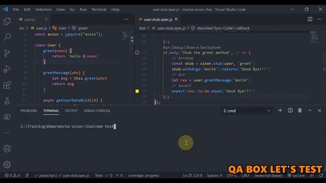Expand the describe('Sync Code') callback breadcrumb
Screen dimensions: 326x183
pos(221,28)
